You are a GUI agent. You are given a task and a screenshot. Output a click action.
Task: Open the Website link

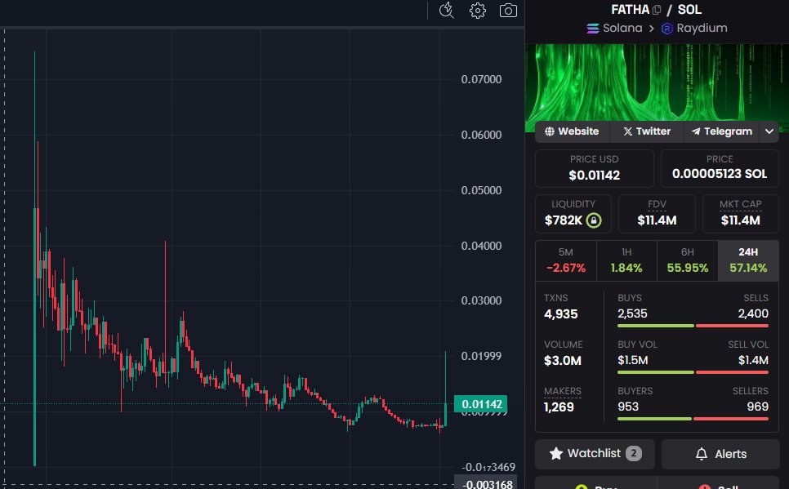pos(572,131)
